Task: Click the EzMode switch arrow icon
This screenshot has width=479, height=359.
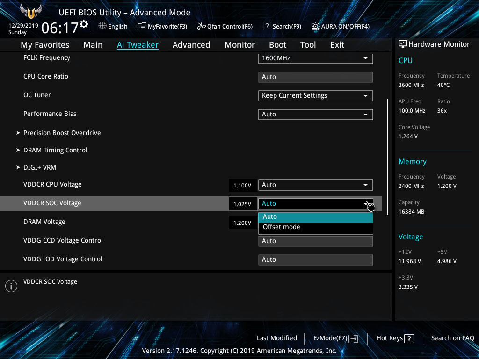Action: coord(354,338)
